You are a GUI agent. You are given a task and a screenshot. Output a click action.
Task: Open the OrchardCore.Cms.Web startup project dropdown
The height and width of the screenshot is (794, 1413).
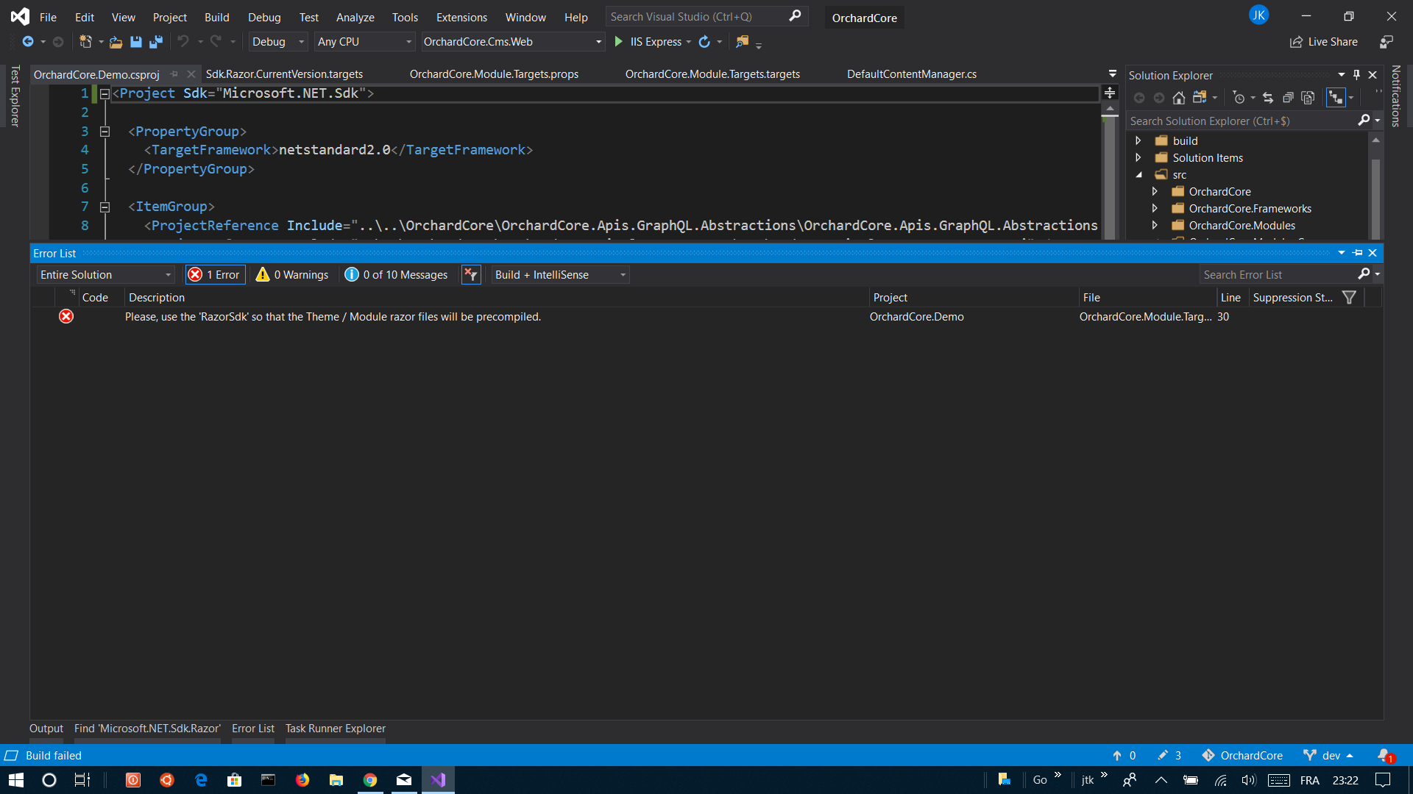pos(512,42)
